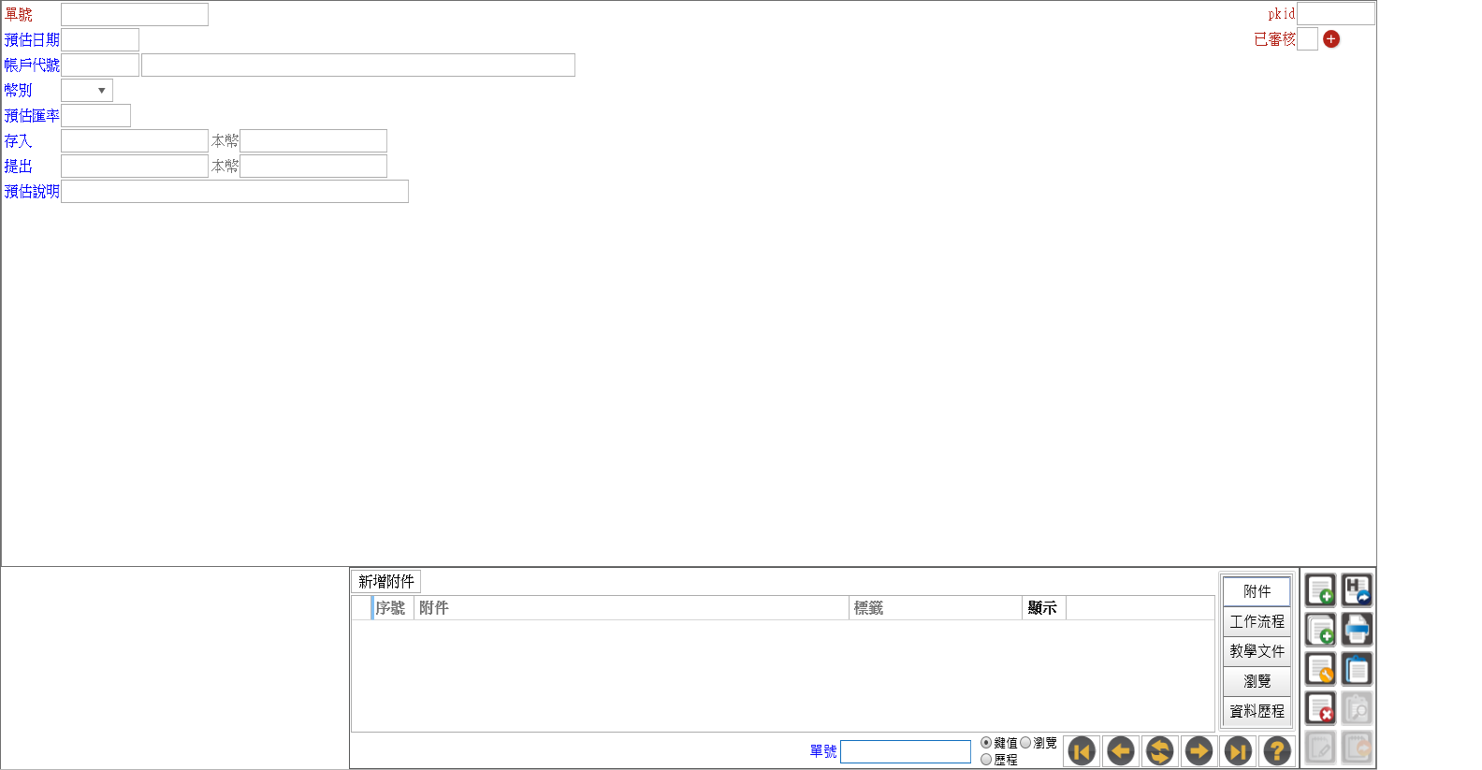The height and width of the screenshot is (770, 1482).
Task: Select the 瀏覽 radio button
Action: (1025, 743)
